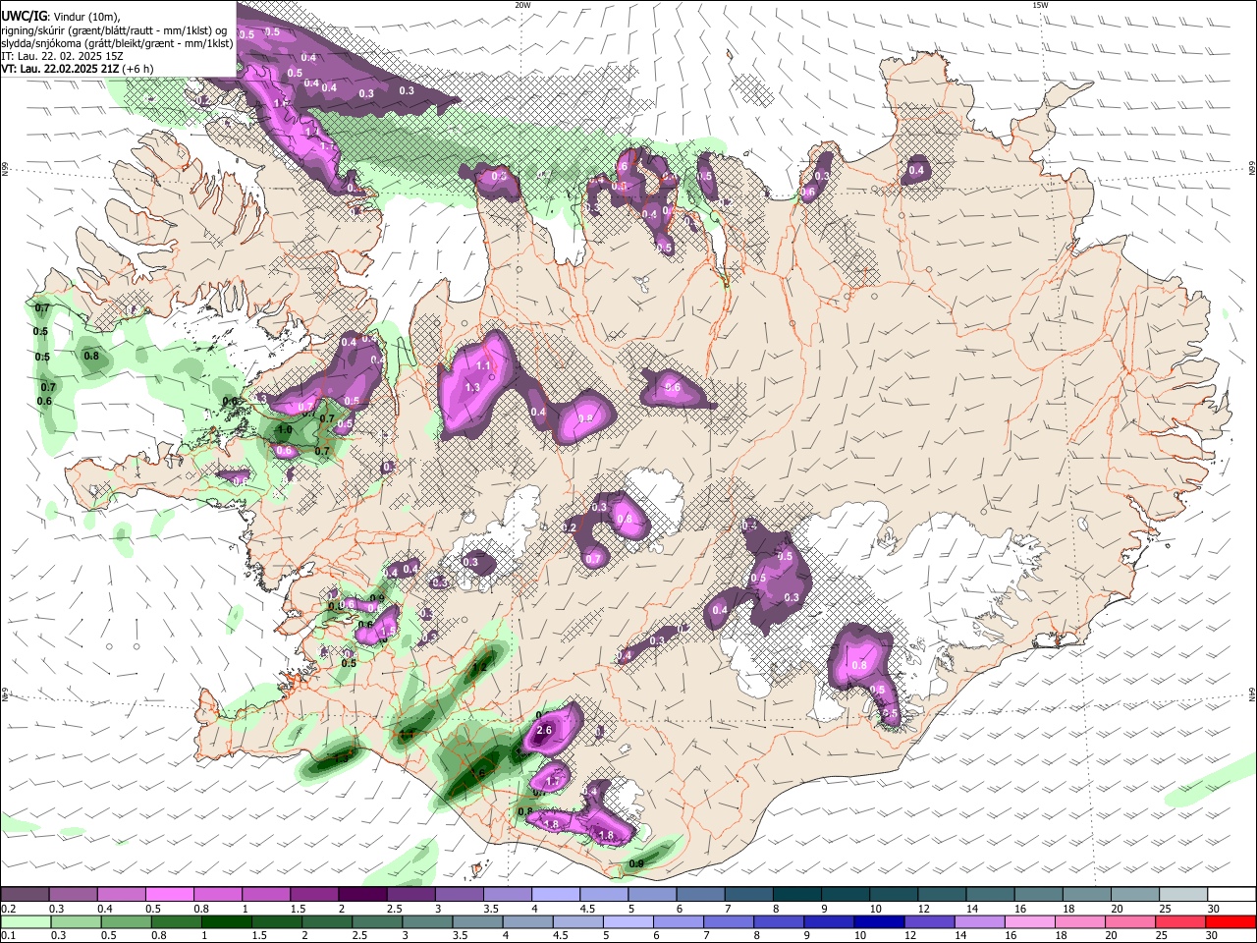Pick the light pink lower swatch between 16 and 18
The image size is (1257, 943).
click(1028, 922)
